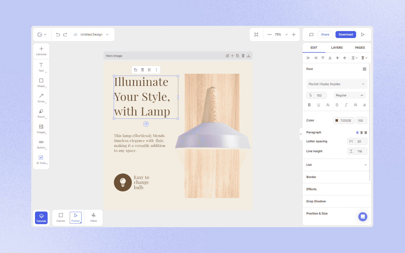The image size is (405, 253).
Task: Select the Pencil tool
Action: click(x=41, y=113)
